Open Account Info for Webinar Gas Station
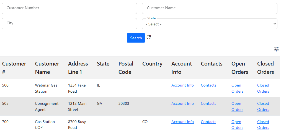 click(182, 85)
